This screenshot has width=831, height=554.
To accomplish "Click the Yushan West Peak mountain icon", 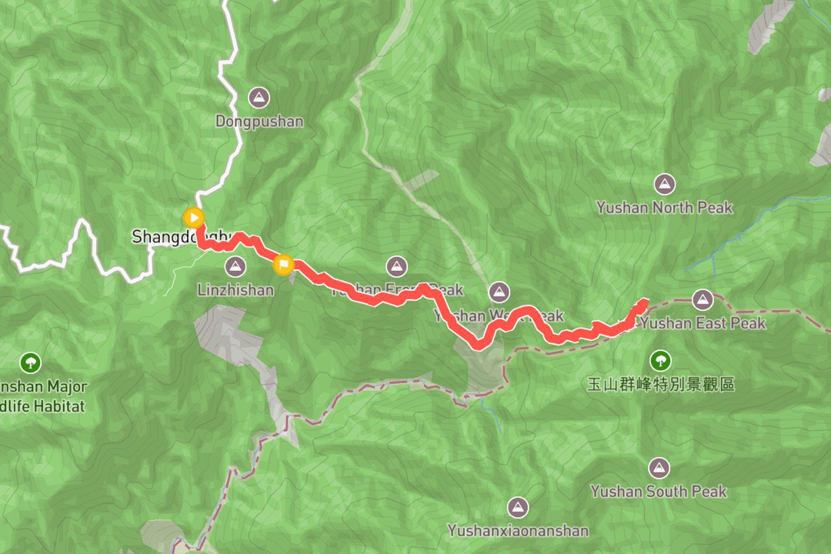I will [x=499, y=292].
